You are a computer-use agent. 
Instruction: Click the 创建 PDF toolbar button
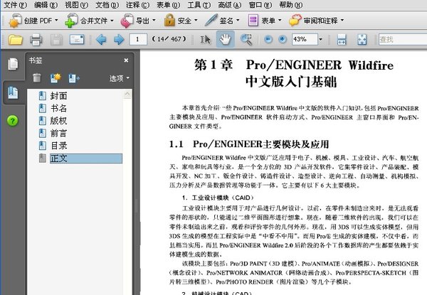tap(33, 21)
